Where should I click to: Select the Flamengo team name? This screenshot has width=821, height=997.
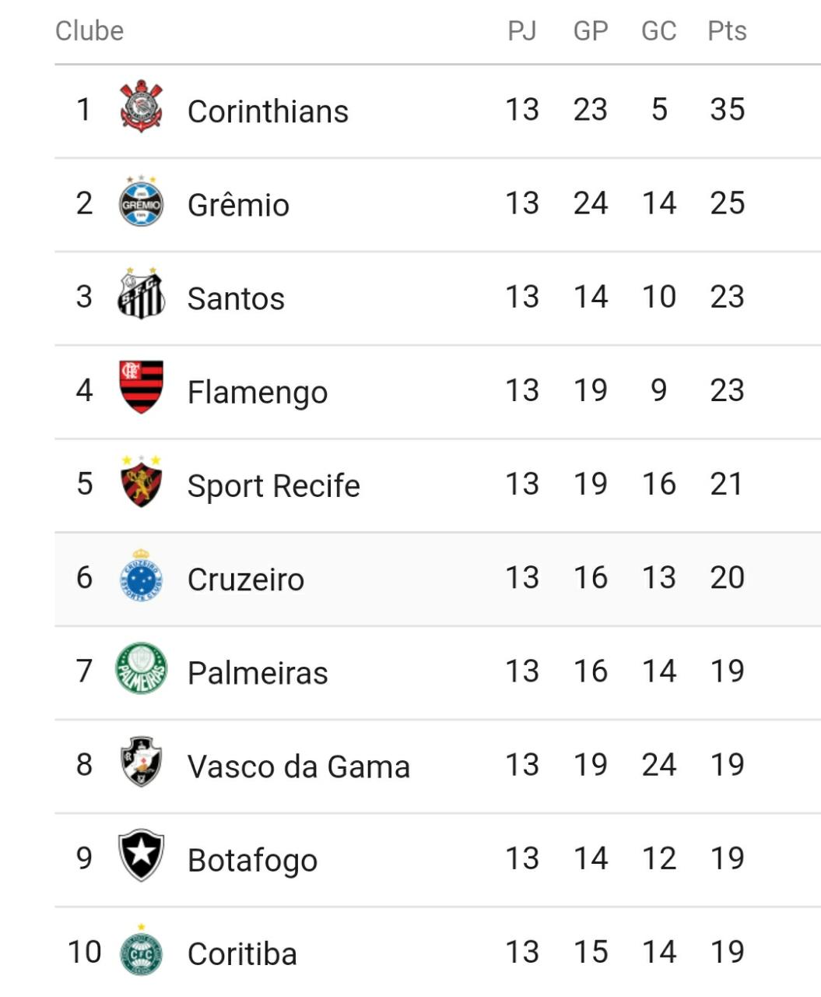click(x=258, y=393)
